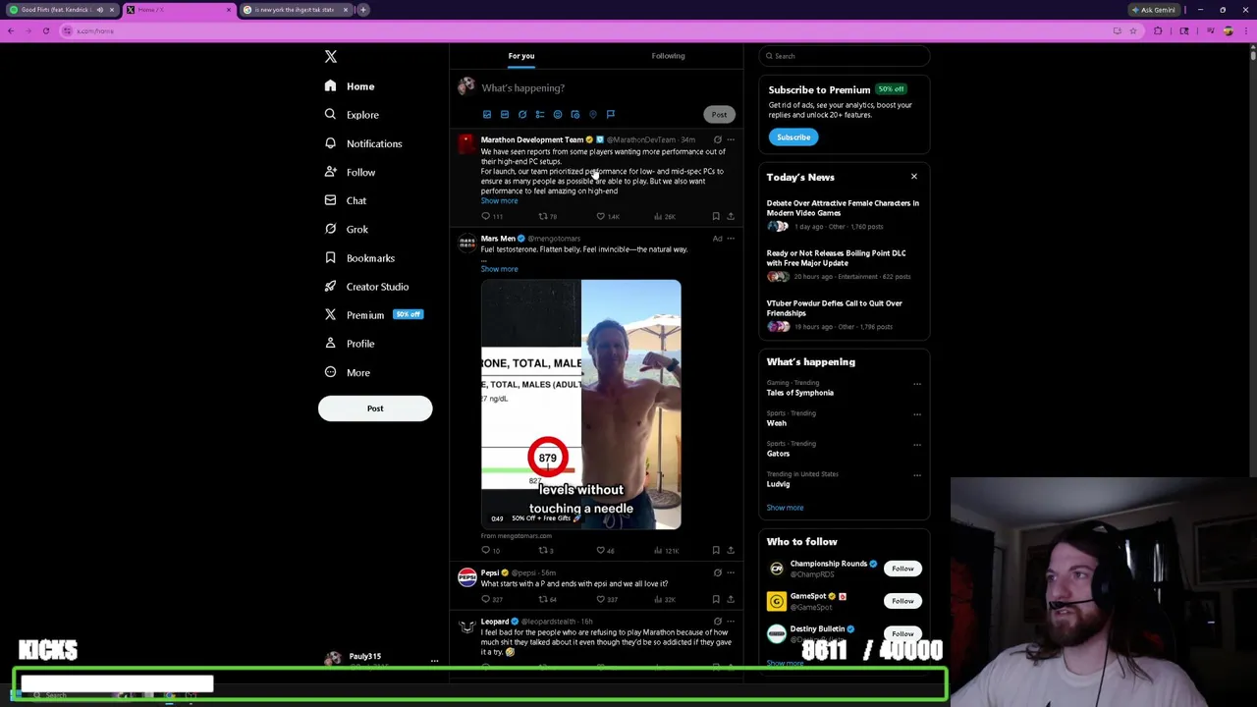Open Bookmarks in the sidebar

[x=358, y=258]
